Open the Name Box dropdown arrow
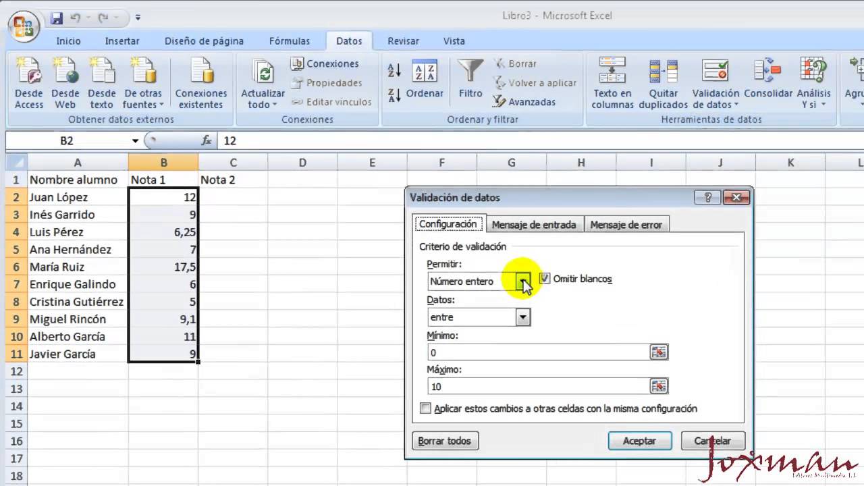 [x=136, y=141]
